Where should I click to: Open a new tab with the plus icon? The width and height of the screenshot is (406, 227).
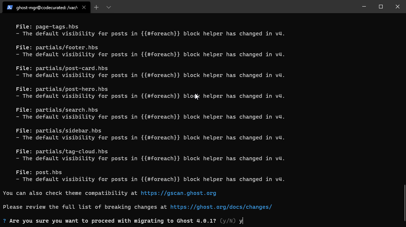pos(96,7)
